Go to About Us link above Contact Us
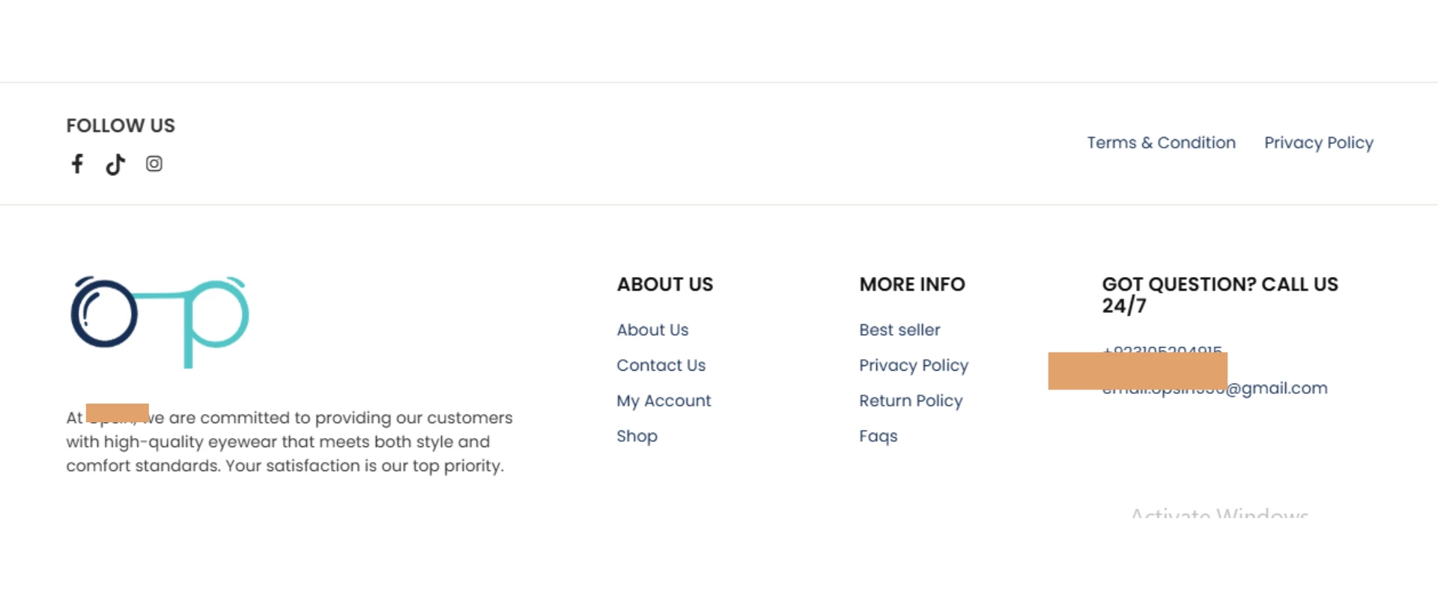The image size is (1438, 599). [x=652, y=330]
